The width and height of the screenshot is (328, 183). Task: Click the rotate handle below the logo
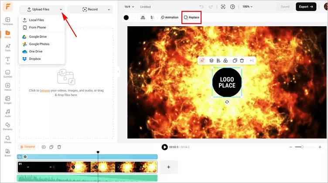coord(227,102)
